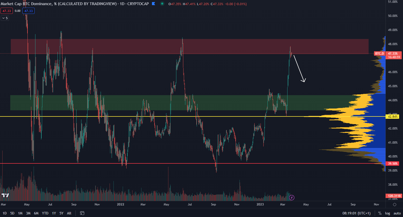The image size is (403, 217).
Task: Select the YTD date range
Action: 45,213
